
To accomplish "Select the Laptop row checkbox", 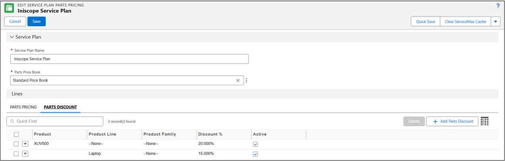I will click(x=16, y=154).
